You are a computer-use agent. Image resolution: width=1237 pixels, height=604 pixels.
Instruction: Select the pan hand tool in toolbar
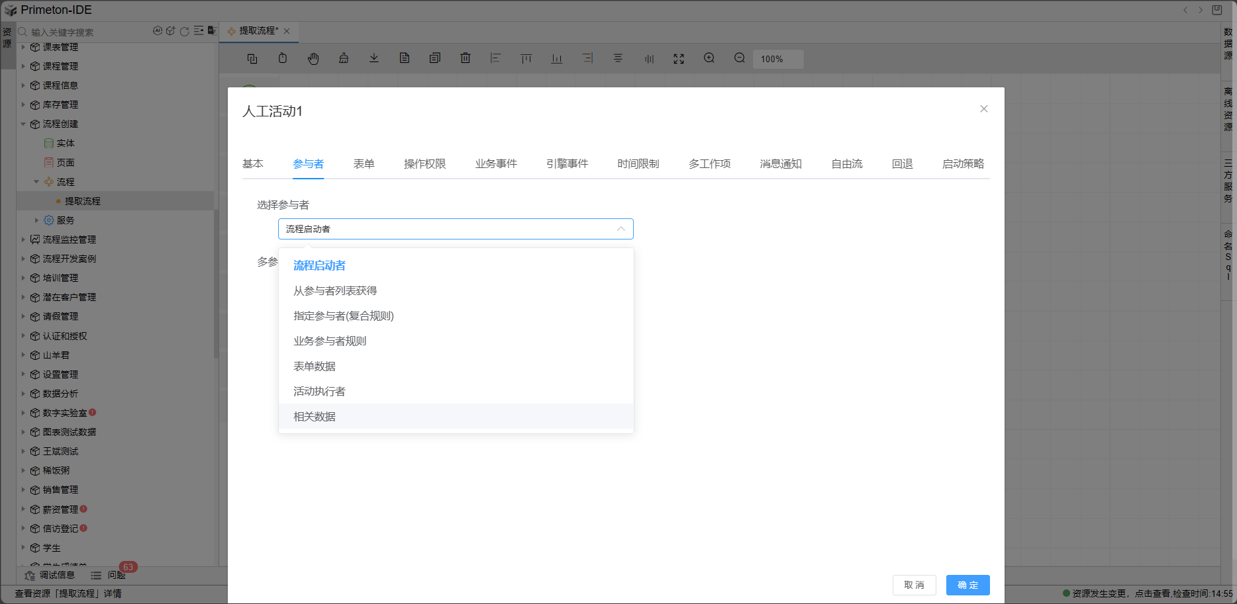pos(313,59)
